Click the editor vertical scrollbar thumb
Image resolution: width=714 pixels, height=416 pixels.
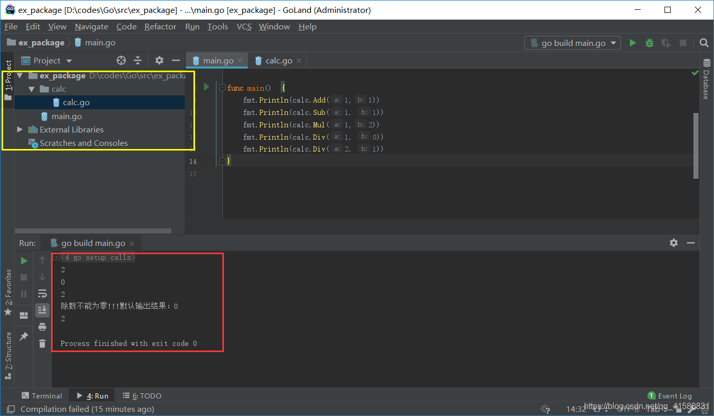coord(696,145)
